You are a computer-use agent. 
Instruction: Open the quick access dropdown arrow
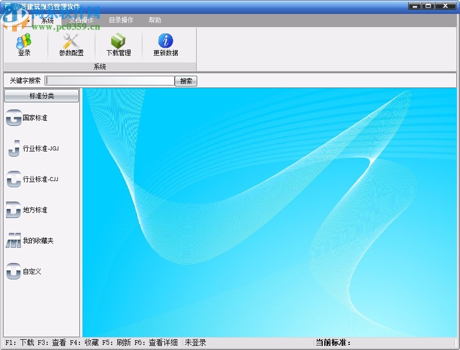pyautogui.click(x=29, y=21)
